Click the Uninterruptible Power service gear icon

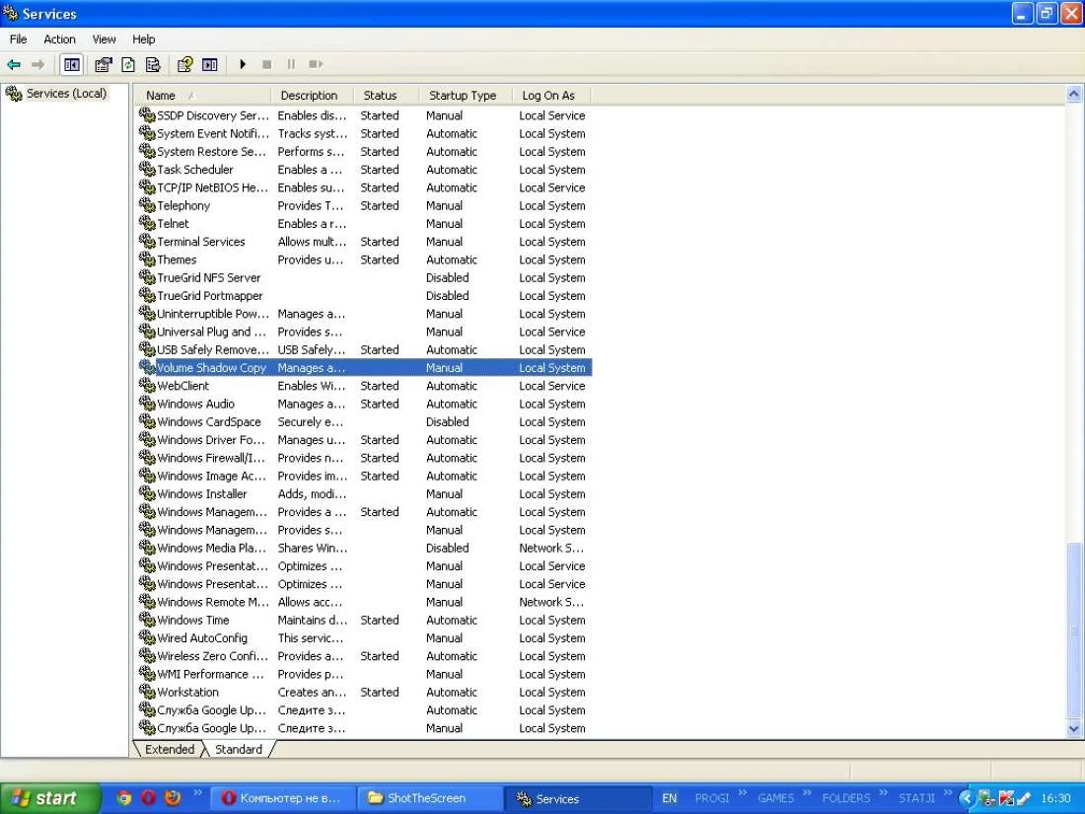(147, 313)
